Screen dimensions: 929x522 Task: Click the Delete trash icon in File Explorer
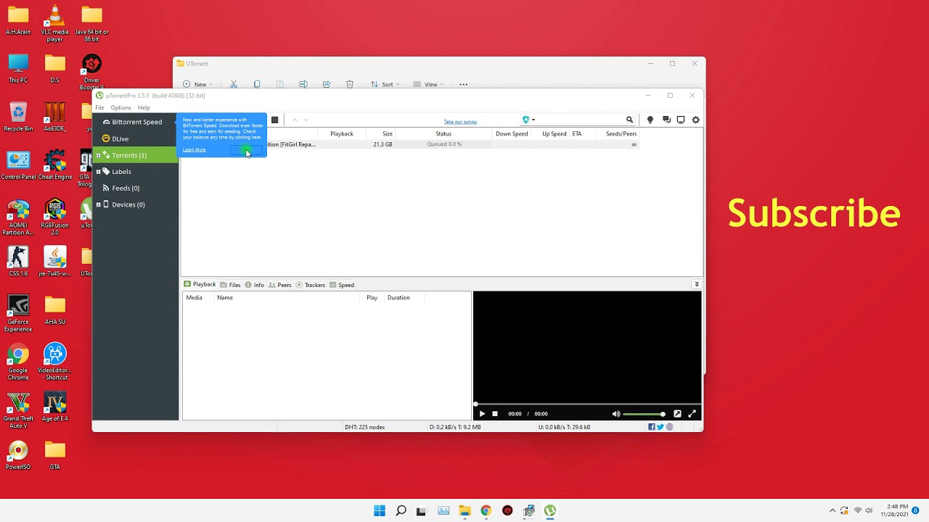pos(350,84)
